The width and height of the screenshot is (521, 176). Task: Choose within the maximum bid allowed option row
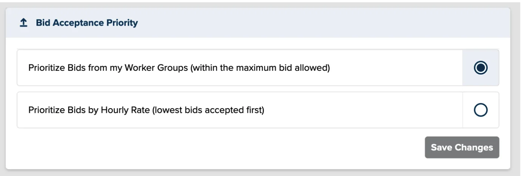pyautogui.click(x=258, y=68)
